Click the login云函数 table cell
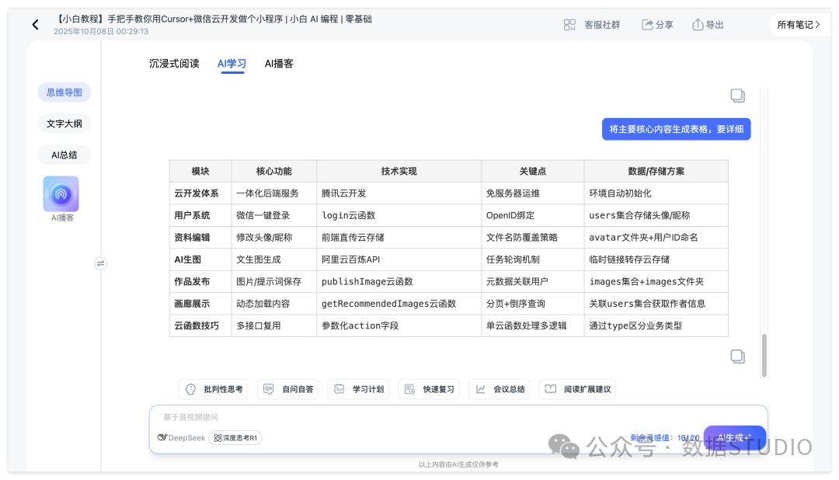The width and height of the screenshot is (839, 480). coord(399,215)
